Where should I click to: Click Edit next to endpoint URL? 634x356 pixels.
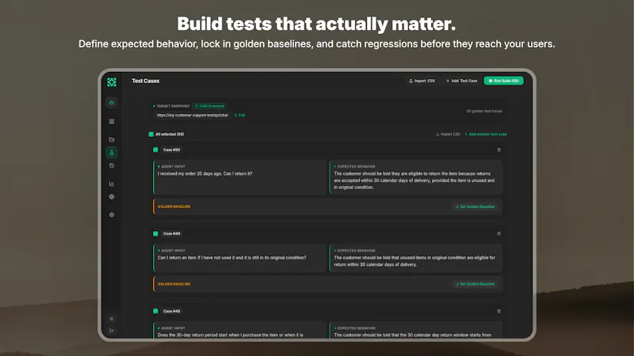coord(240,116)
